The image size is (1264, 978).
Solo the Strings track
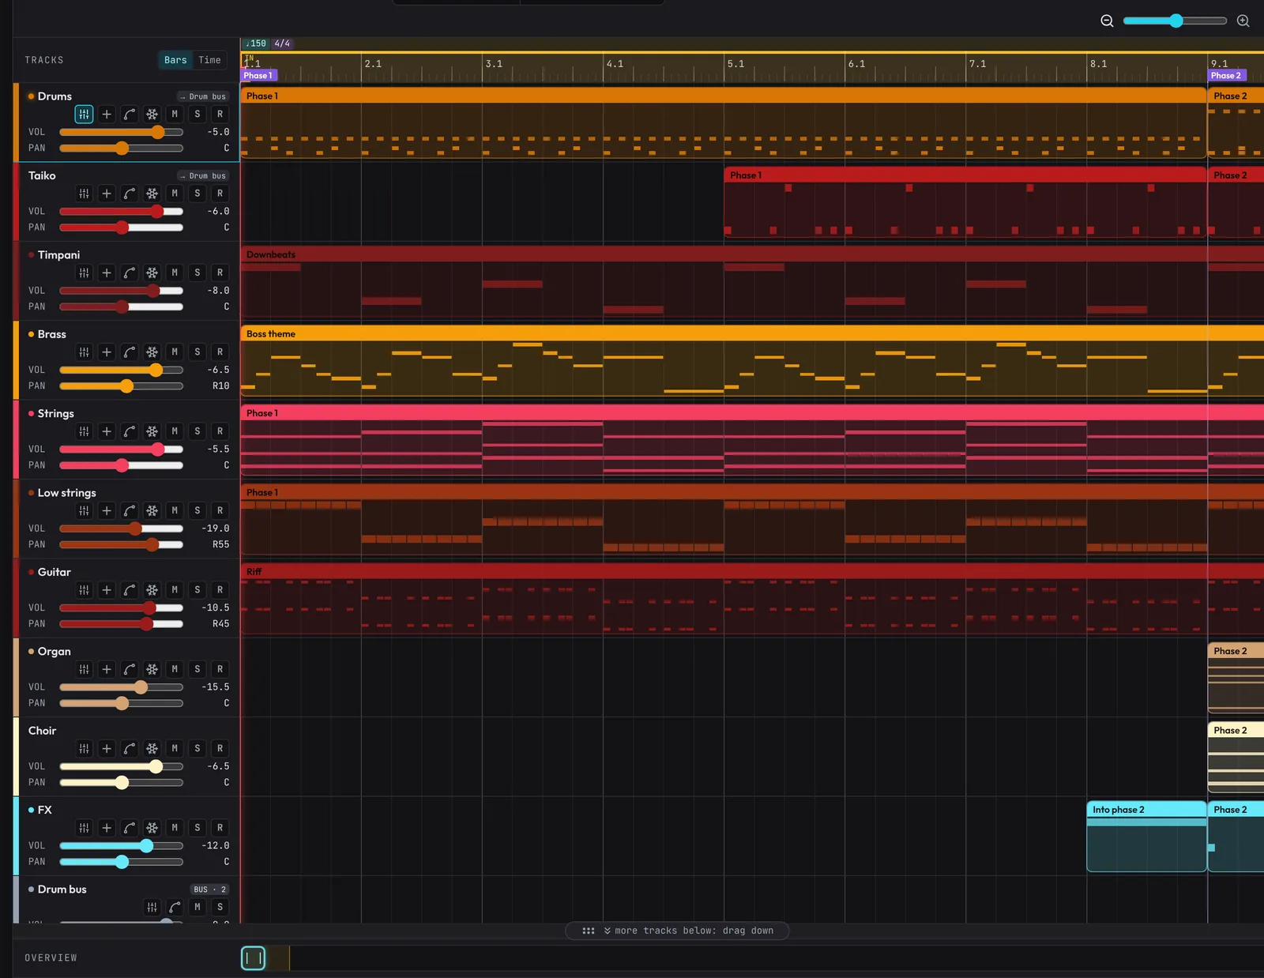[197, 431]
